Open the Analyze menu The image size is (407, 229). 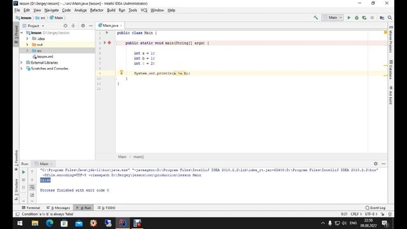pyautogui.click(x=81, y=10)
